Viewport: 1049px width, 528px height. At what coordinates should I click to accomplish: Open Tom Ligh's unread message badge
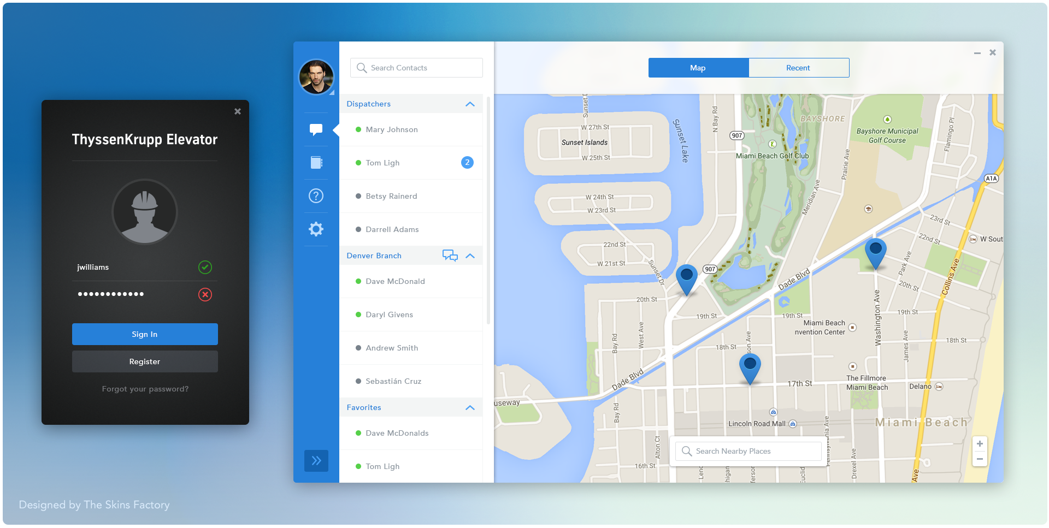click(467, 162)
